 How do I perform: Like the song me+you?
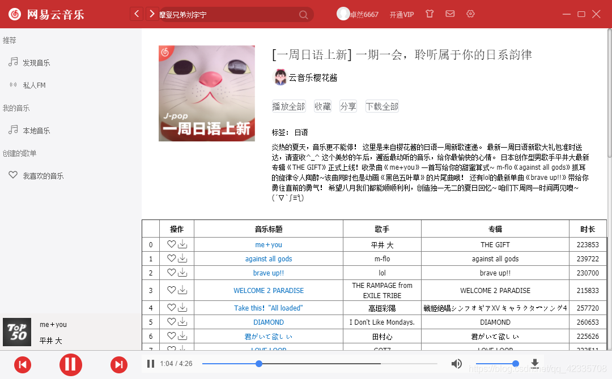171,244
